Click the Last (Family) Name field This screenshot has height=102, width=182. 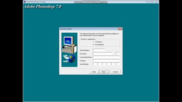point(106,57)
